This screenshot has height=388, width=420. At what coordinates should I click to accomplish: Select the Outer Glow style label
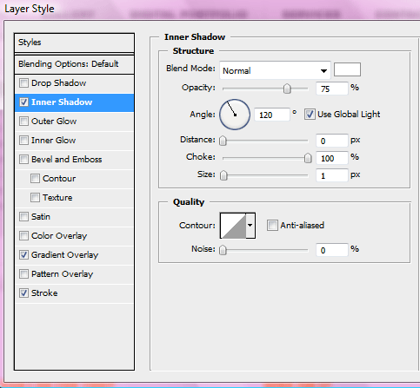54,122
